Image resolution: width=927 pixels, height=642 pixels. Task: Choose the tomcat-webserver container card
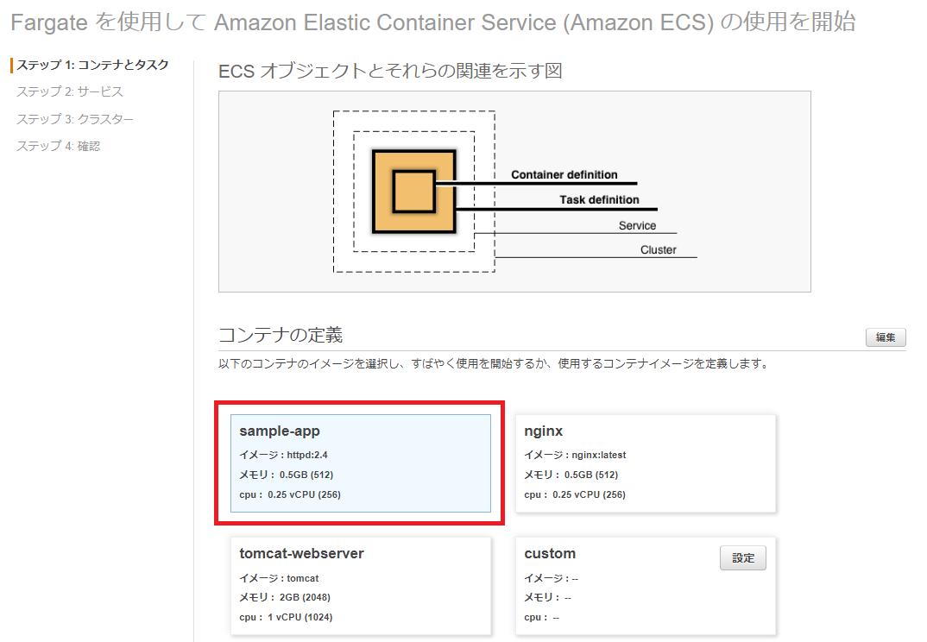[361, 585]
